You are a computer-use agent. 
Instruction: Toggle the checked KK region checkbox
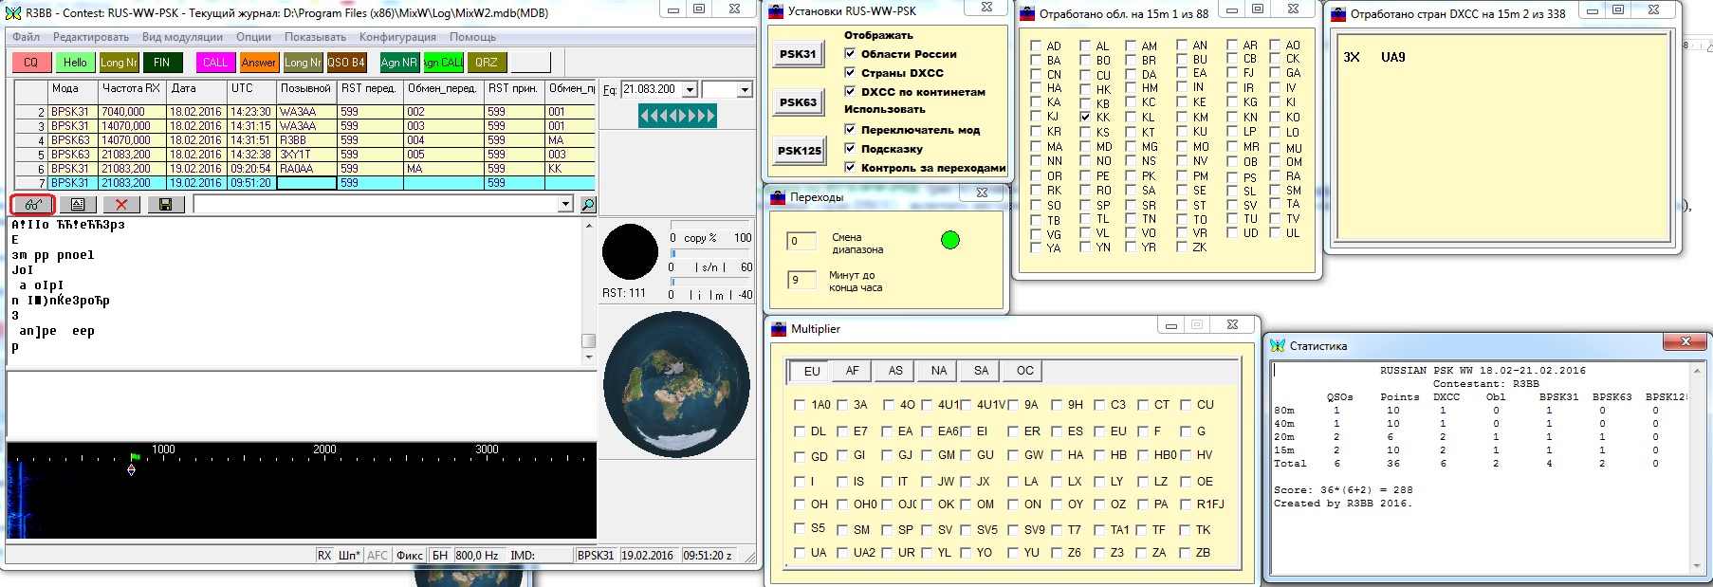pos(1085,118)
